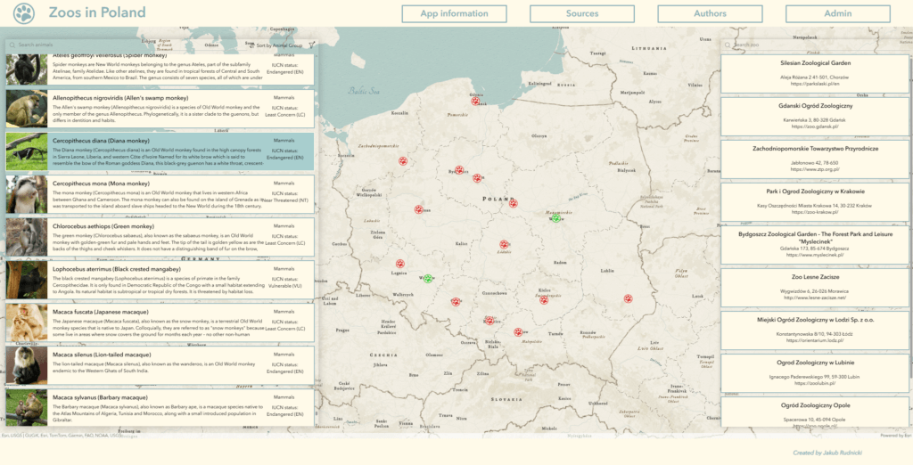Open Park i Ogrod Zoologiczny w Krakowie title
The image size is (913, 465).
[815, 191]
